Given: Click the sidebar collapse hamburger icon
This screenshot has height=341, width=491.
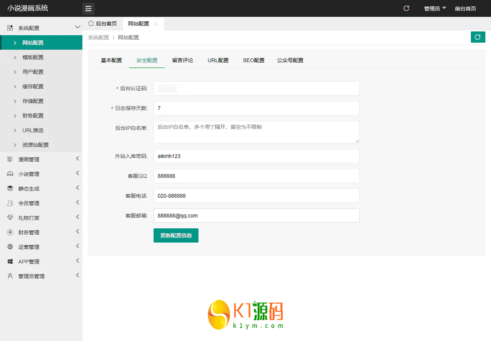Looking at the screenshot, I should coord(88,8).
